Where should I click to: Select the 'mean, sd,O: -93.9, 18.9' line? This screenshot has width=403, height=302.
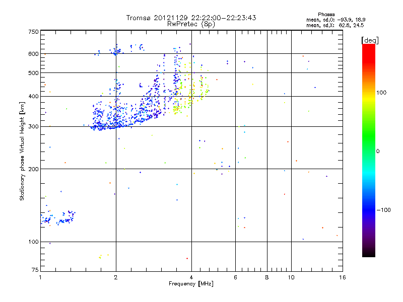pyautogui.click(x=336, y=20)
